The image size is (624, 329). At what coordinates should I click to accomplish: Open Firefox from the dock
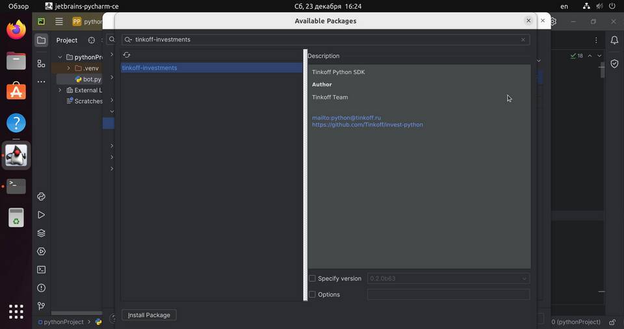[16, 30]
